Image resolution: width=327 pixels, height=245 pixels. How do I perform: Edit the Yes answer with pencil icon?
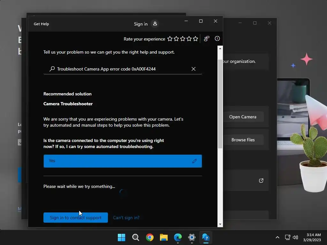click(194, 161)
